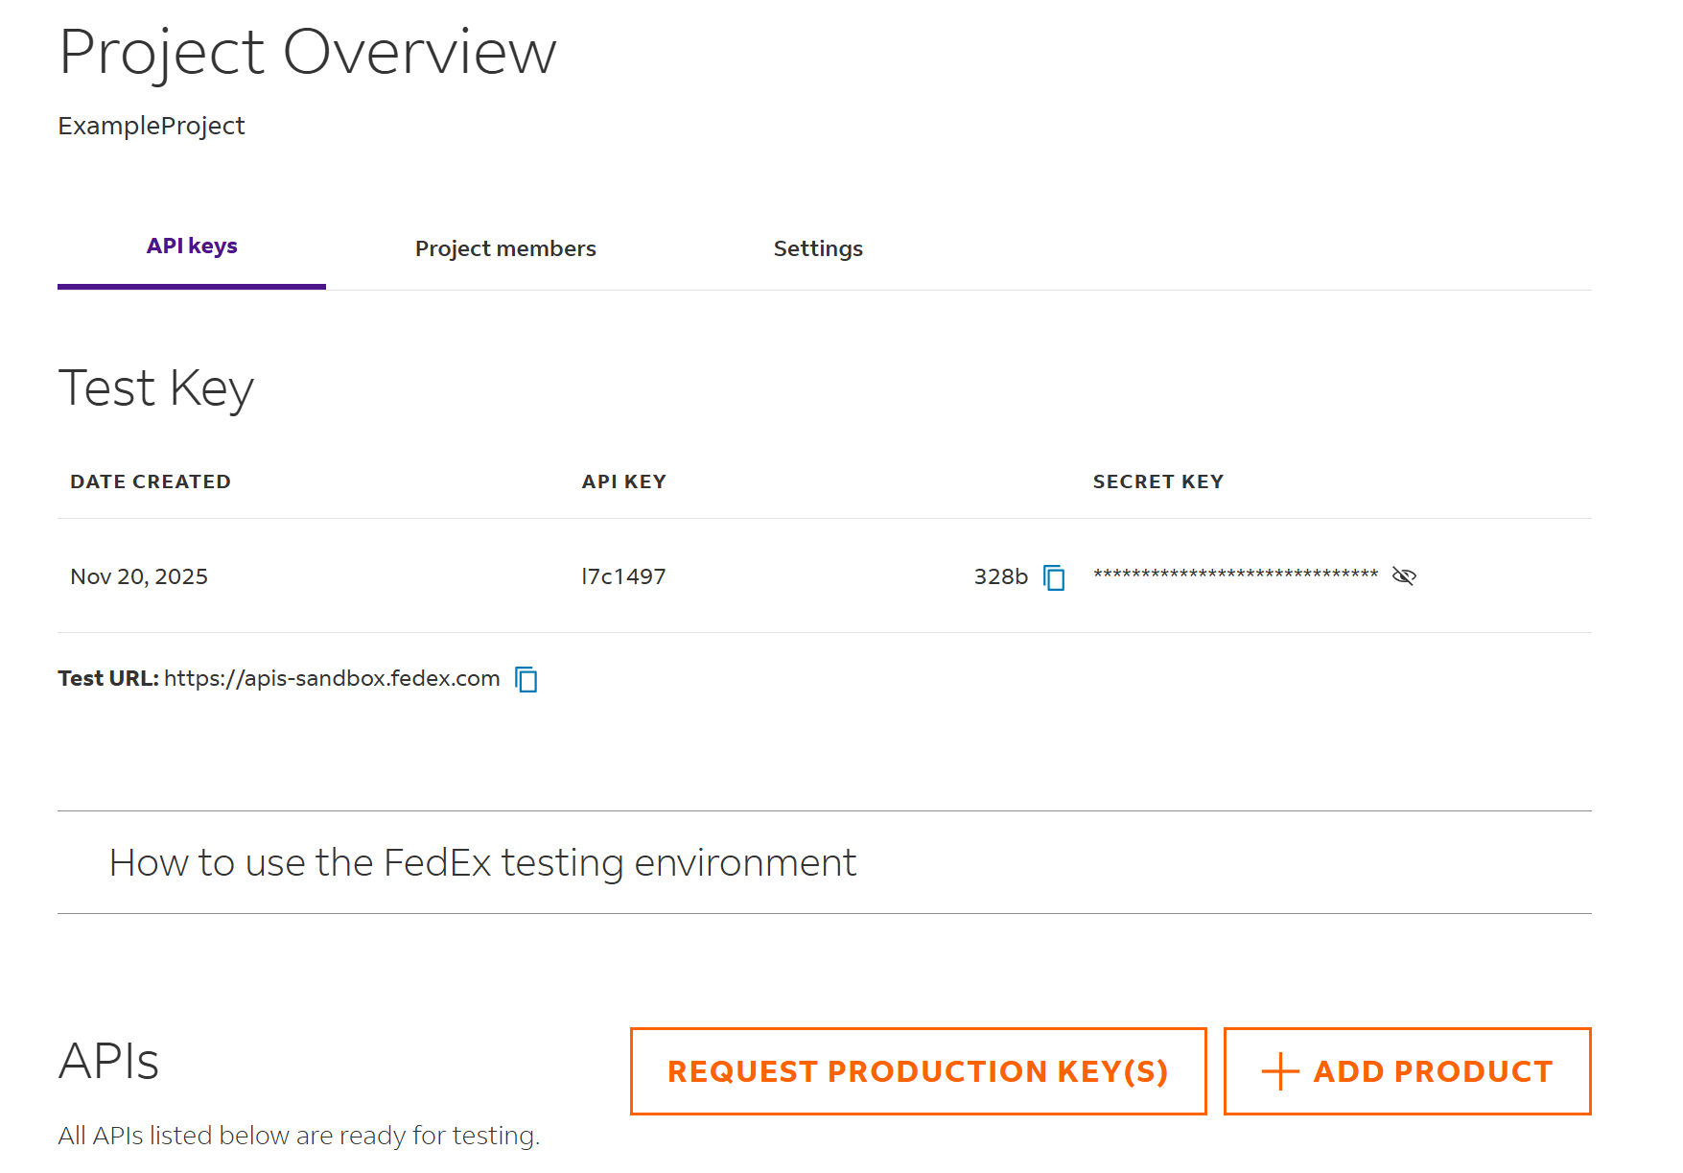Click the API Key column header

click(623, 481)
